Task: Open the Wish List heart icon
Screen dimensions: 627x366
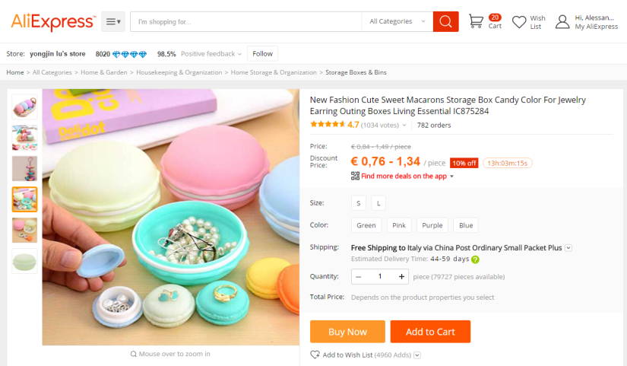Action: 519,22
